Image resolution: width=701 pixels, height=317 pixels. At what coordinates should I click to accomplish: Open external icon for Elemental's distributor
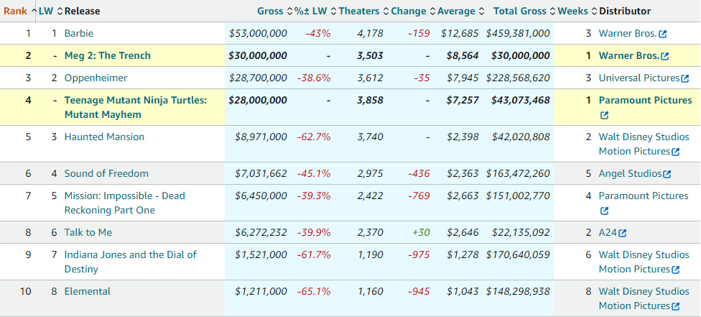point(676,306)
